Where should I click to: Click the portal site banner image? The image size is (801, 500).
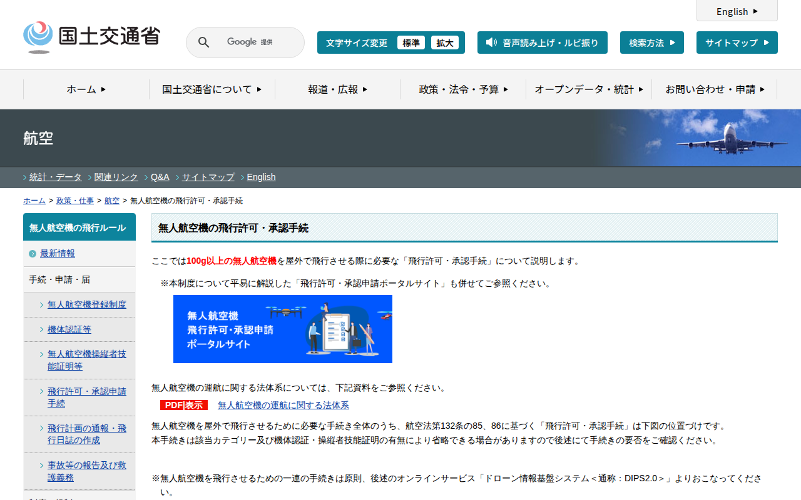(283, 329)
